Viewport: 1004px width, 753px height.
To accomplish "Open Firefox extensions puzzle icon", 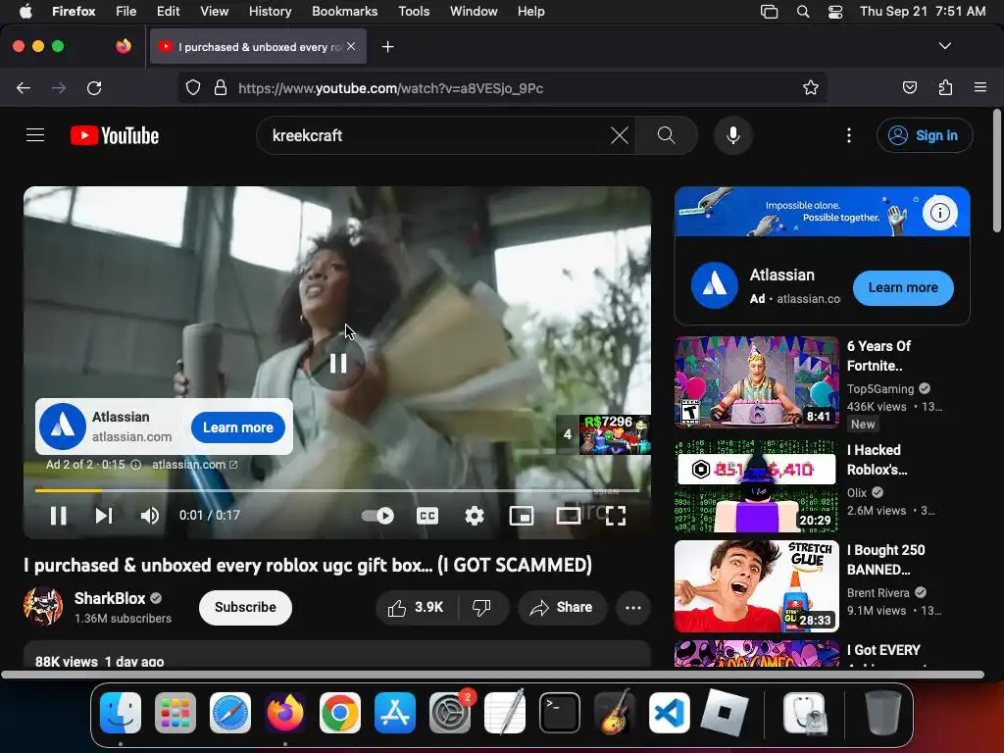I will point(945,87).
